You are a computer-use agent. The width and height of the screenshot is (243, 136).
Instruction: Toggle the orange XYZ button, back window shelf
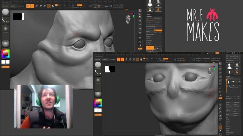point(140,48)
